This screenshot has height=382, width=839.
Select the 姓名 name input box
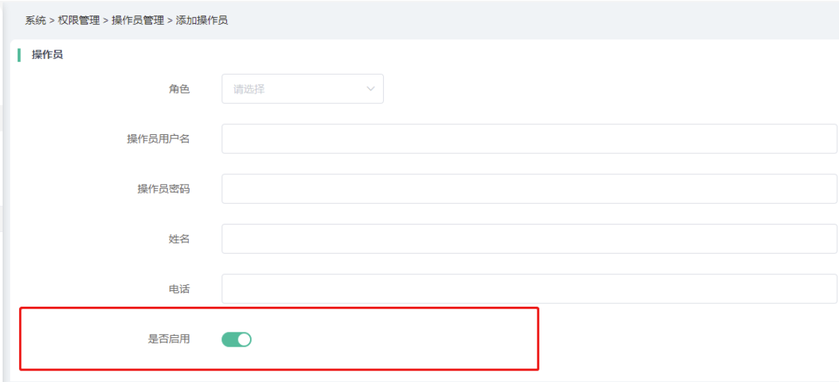click(529, 239)
